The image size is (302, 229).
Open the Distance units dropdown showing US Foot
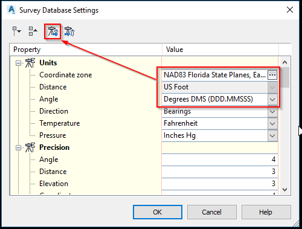[x=272, y=88]
